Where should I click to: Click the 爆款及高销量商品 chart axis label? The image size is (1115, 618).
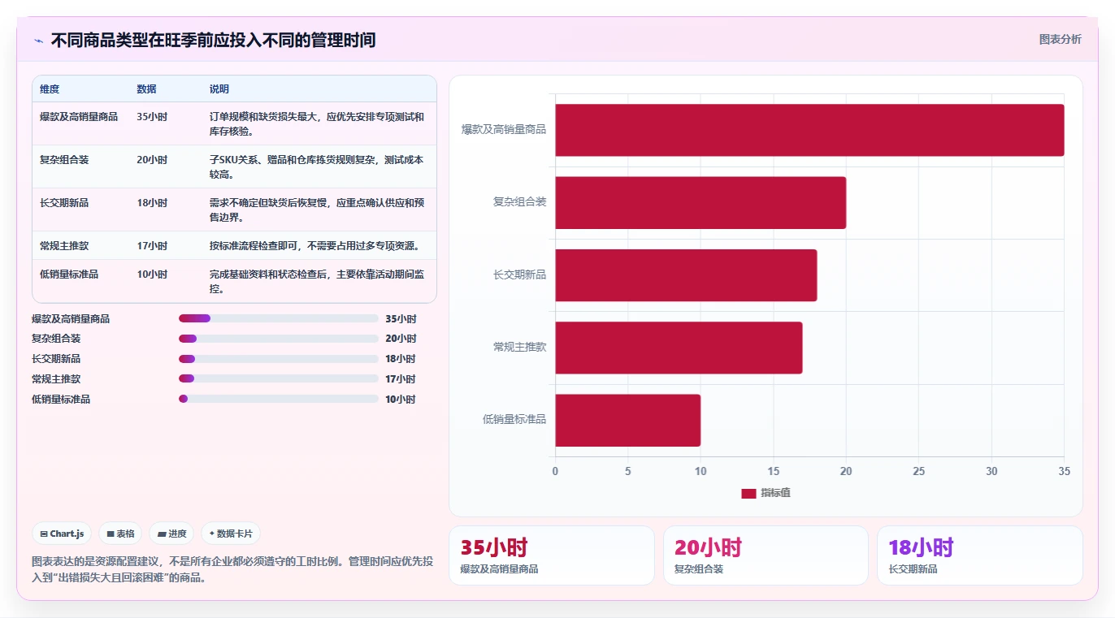click(504, 129)
